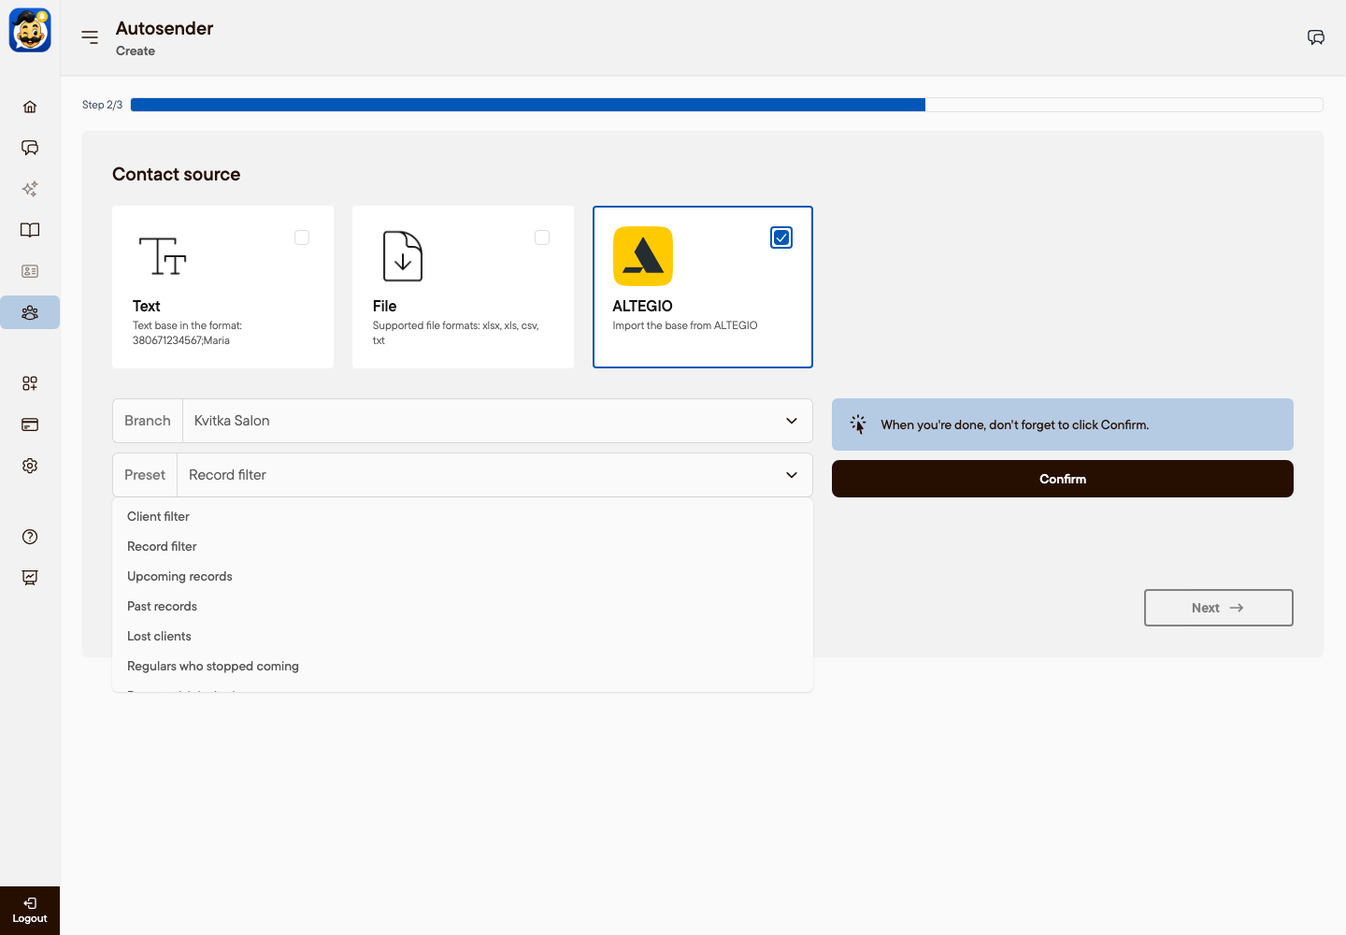The width and height of the screenshot is (1346, 935).
Task: Click the Logout button
Action: point(30,911)
